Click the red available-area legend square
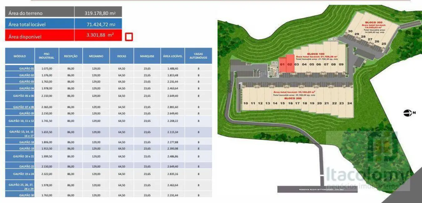The image size is (422, 203). click(x=129, y=37)
